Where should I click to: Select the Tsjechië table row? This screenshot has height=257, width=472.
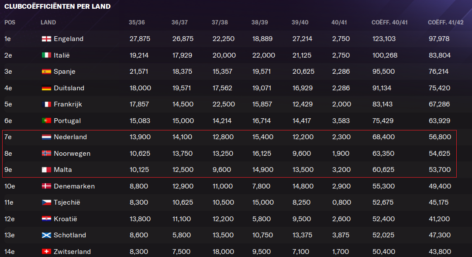236,202
